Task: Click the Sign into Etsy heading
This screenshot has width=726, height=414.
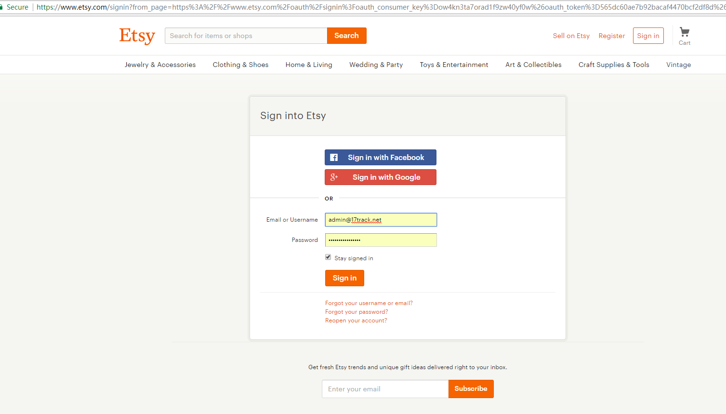Action: tap(293, 116)
